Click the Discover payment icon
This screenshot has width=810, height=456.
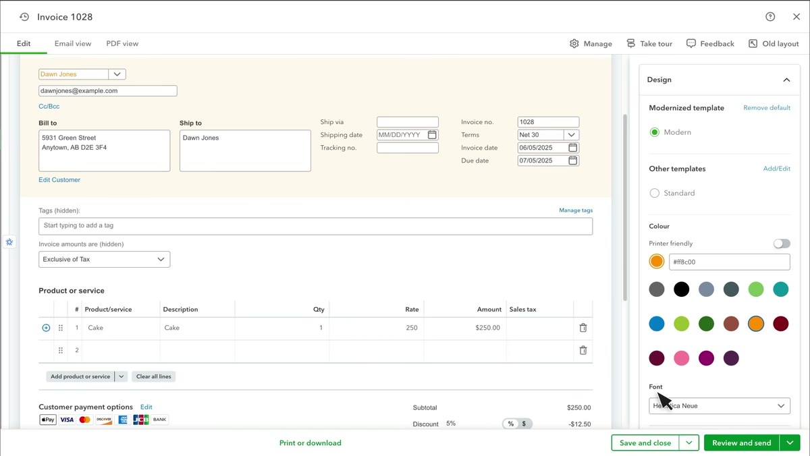(x=103, y=420)
